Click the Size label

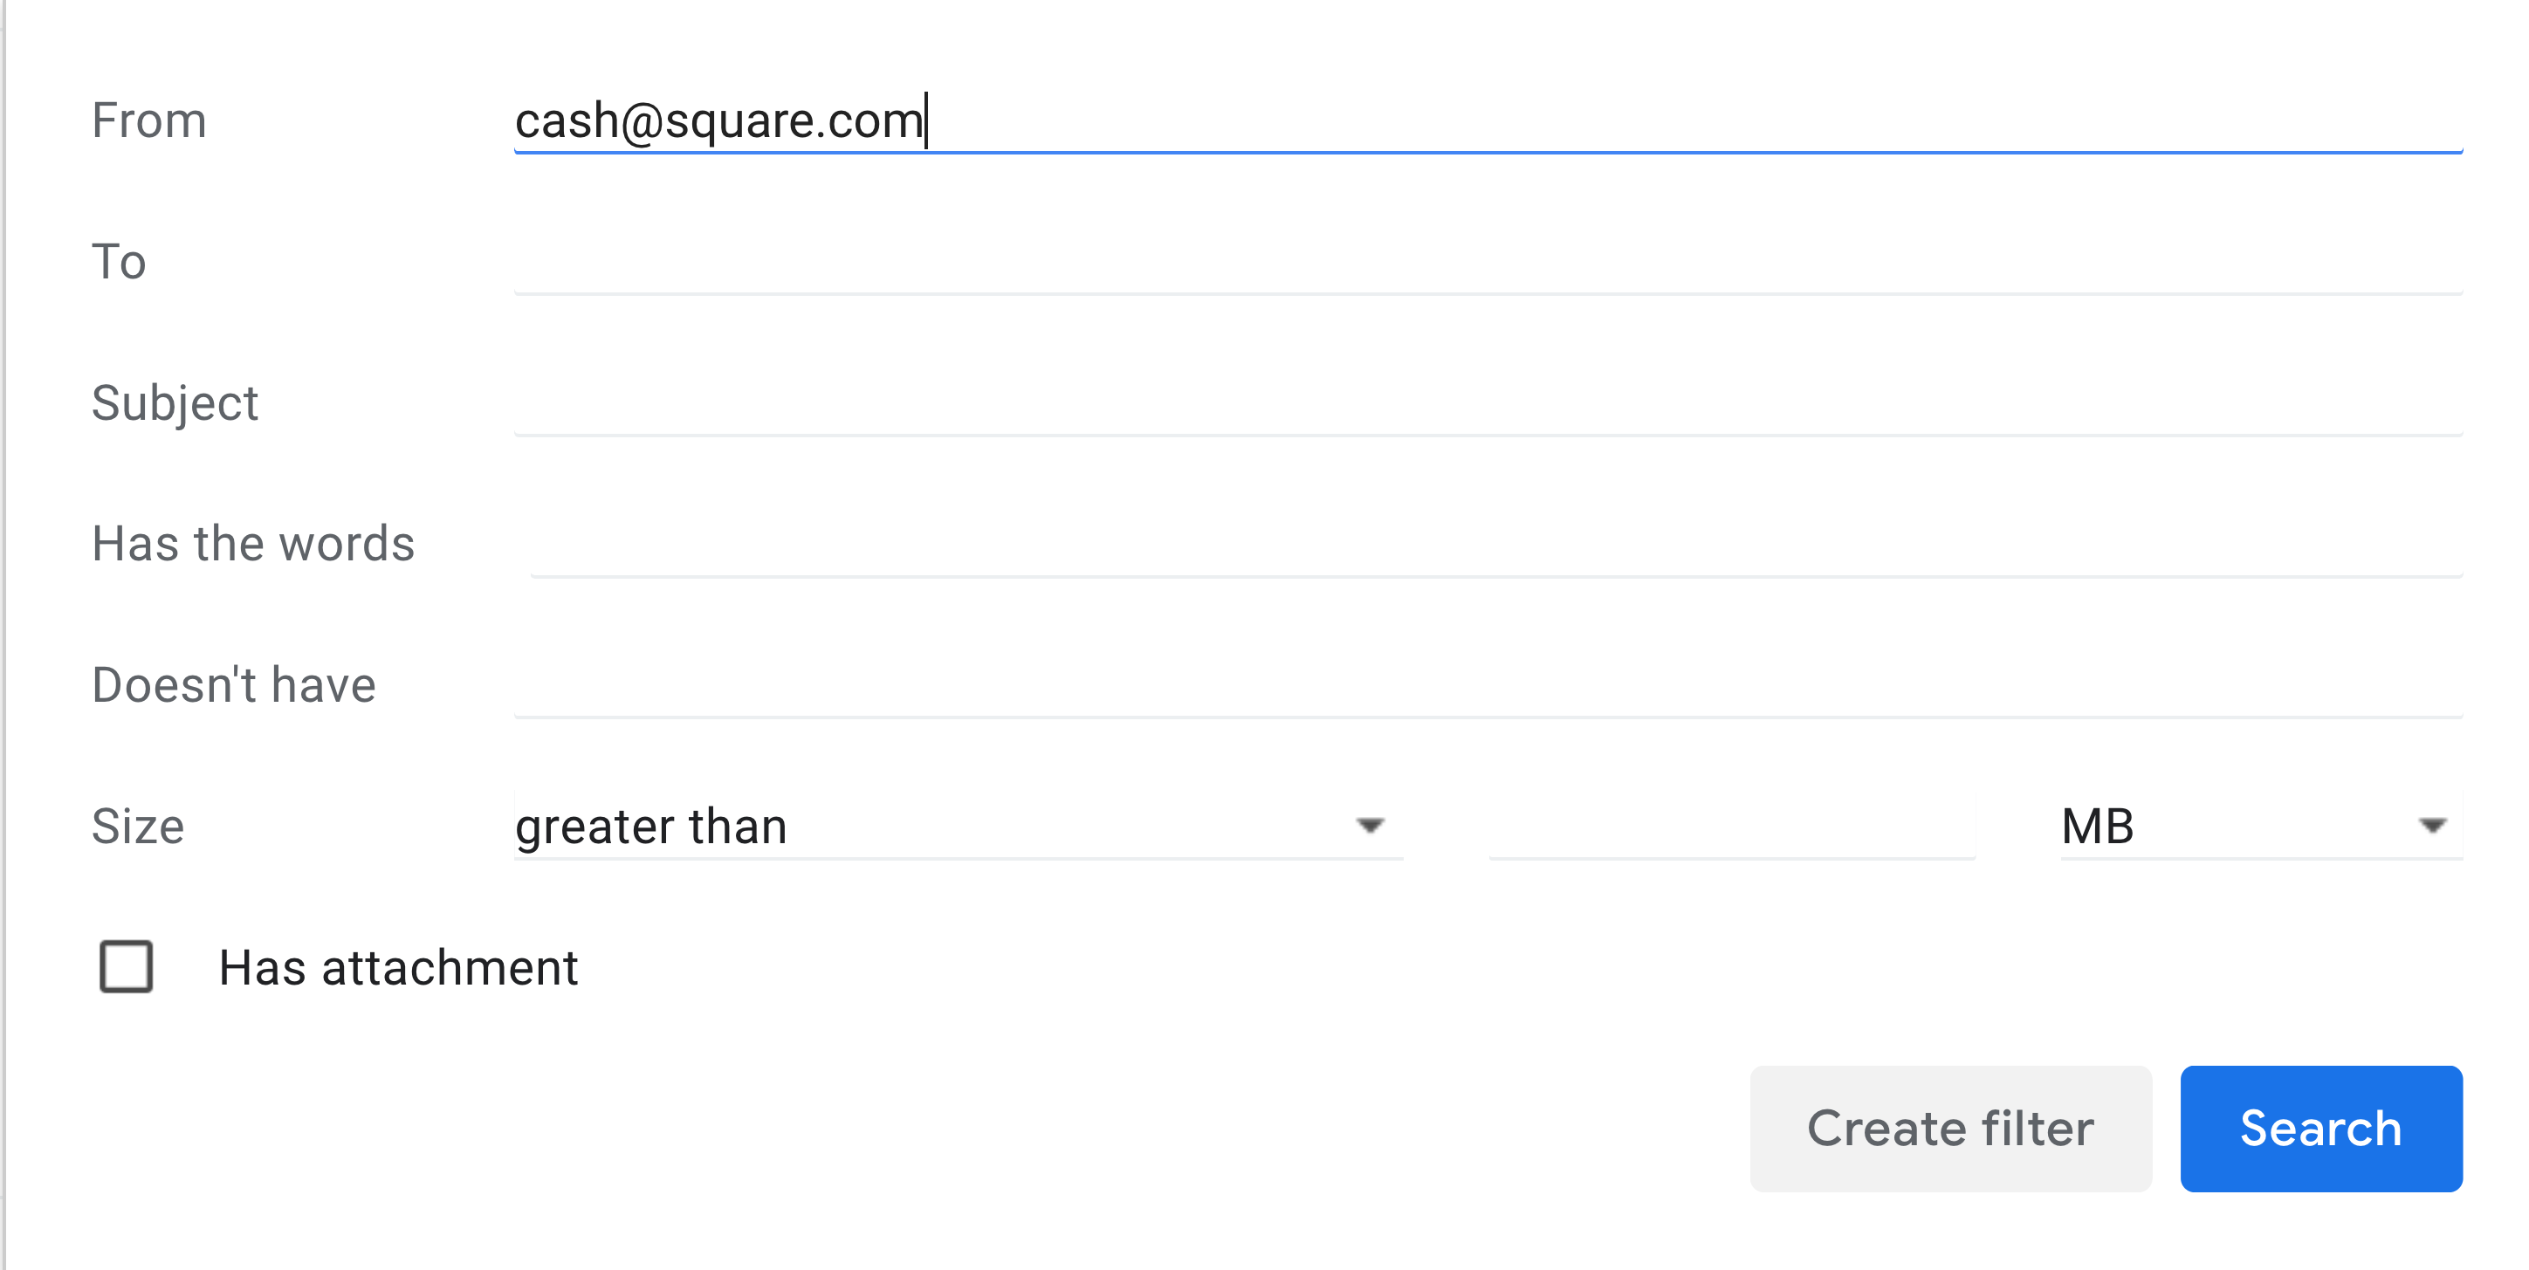[137, 827]
